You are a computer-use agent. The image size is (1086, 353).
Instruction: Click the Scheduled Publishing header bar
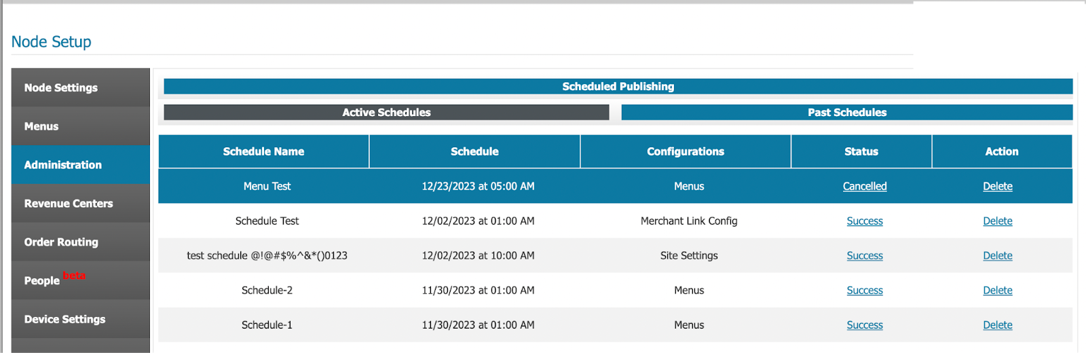coord(618,86)
